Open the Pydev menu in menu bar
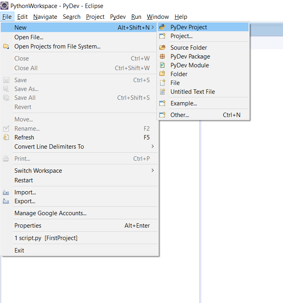The width and height of the screenshot is (283, 303). click(x=118, y=17)
